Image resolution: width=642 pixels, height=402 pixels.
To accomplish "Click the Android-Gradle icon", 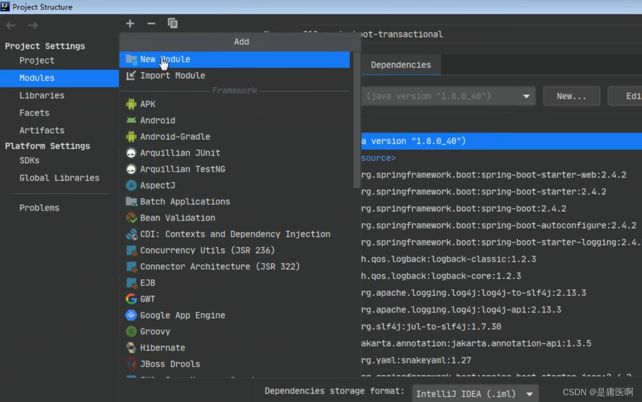I will click(x=131, y=137).
